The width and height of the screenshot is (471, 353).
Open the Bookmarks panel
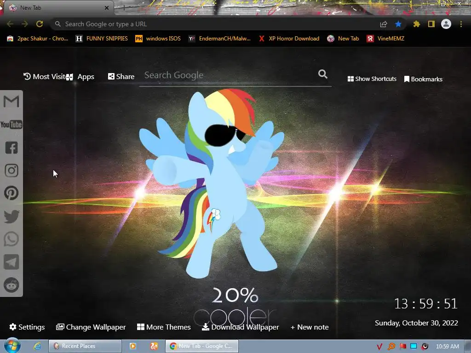(423, 79)
